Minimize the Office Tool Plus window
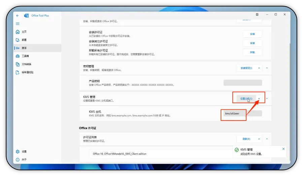 [x=267, y=14]
